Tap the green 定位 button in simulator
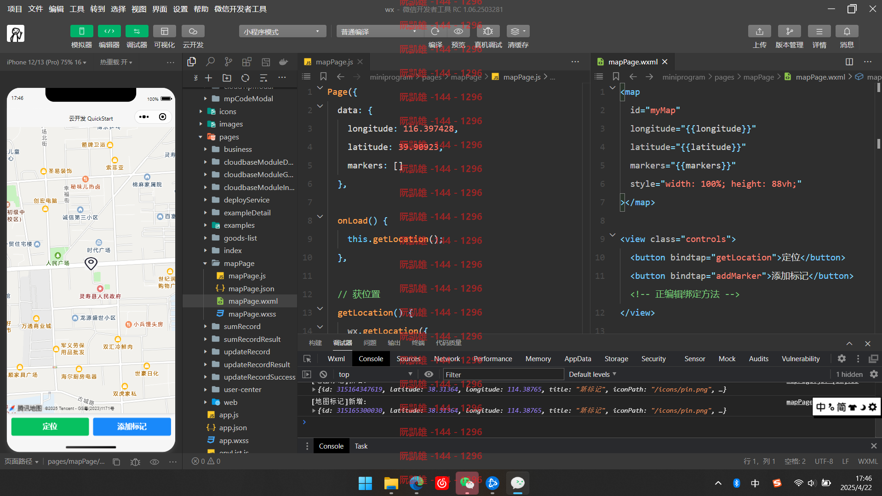The height and width of the screenshot is (496, 882). [x=50, y=427]
